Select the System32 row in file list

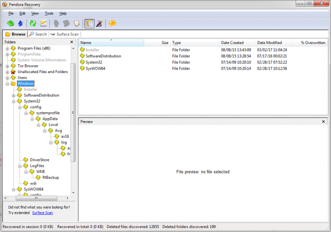[x=203, y=63]
